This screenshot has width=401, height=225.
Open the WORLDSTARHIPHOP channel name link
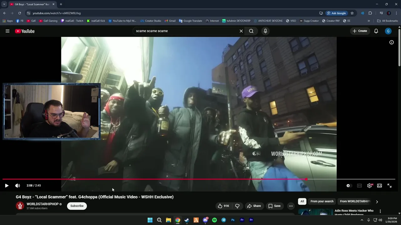[43, 204]
